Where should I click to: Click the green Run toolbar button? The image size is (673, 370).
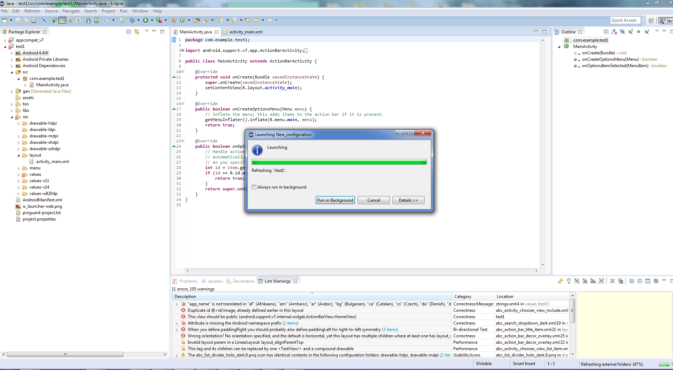146,21
